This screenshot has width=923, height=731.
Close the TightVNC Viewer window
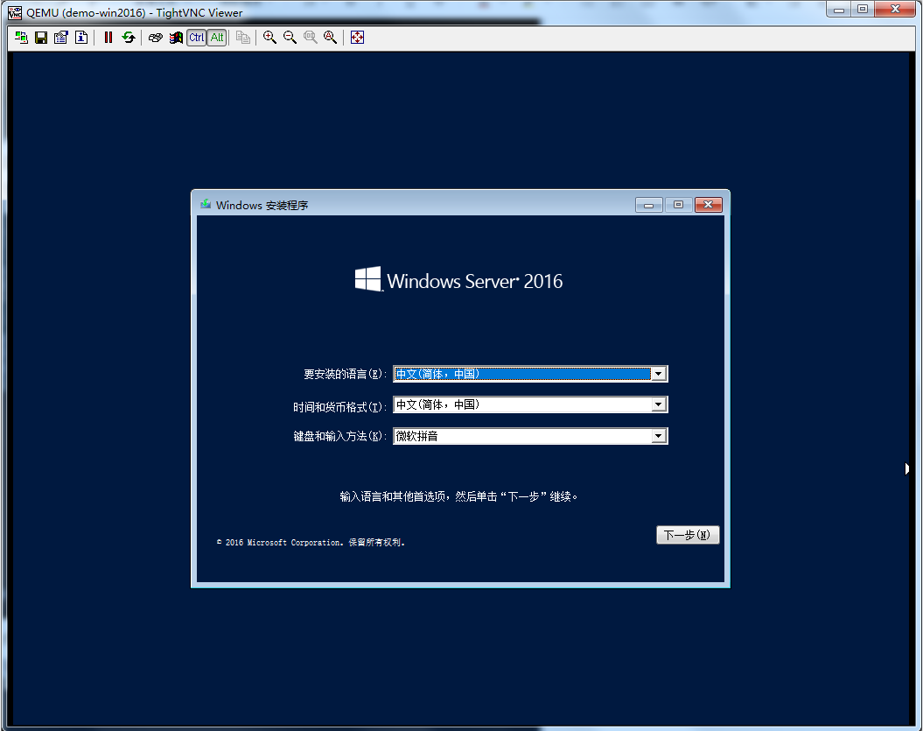coord(895,10)
